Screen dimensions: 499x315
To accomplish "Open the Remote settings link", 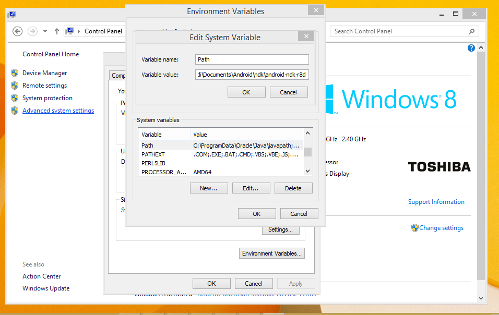I will [44, 86].
